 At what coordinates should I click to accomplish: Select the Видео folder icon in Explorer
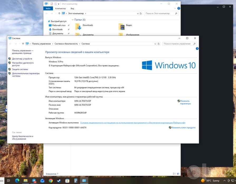[122, 27]
